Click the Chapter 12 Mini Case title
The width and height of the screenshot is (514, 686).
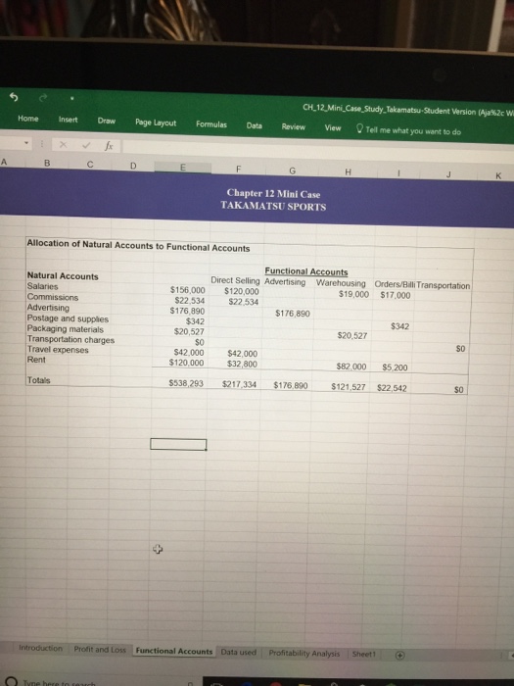tap(273, 194)
